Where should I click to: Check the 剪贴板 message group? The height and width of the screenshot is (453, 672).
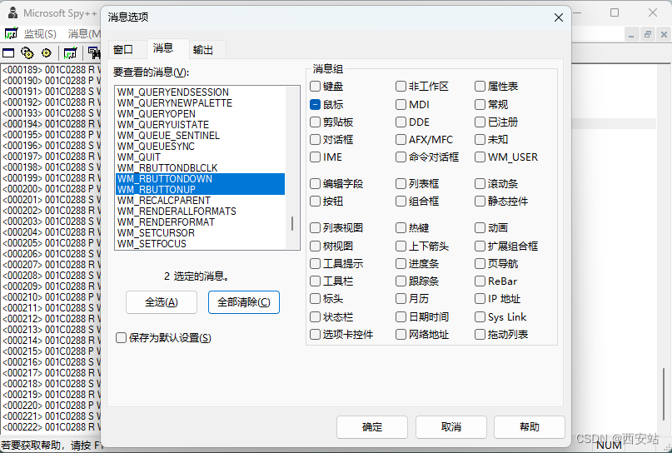click(315, 122)
